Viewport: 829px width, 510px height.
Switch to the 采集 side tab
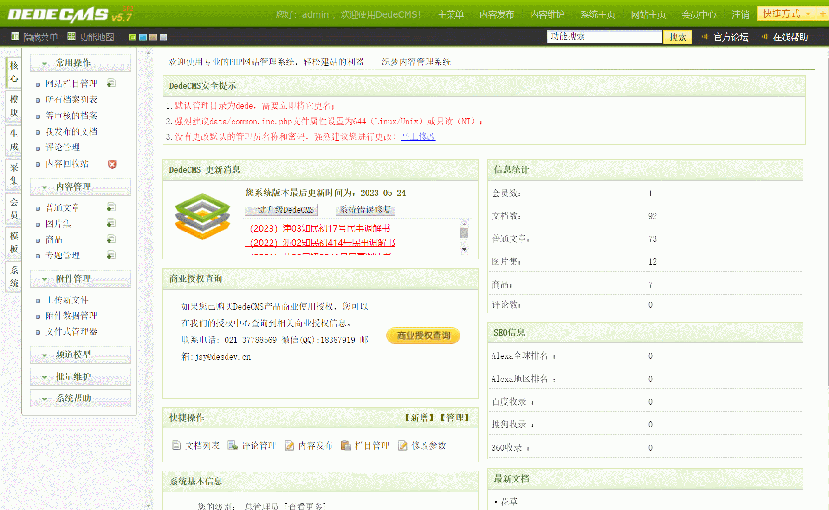[x=14, y=174]
